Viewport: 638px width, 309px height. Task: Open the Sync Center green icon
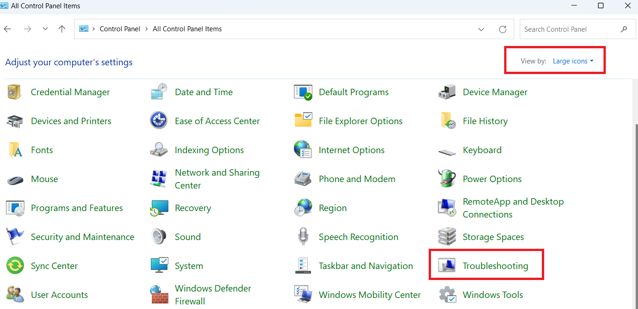pos(15,266)
